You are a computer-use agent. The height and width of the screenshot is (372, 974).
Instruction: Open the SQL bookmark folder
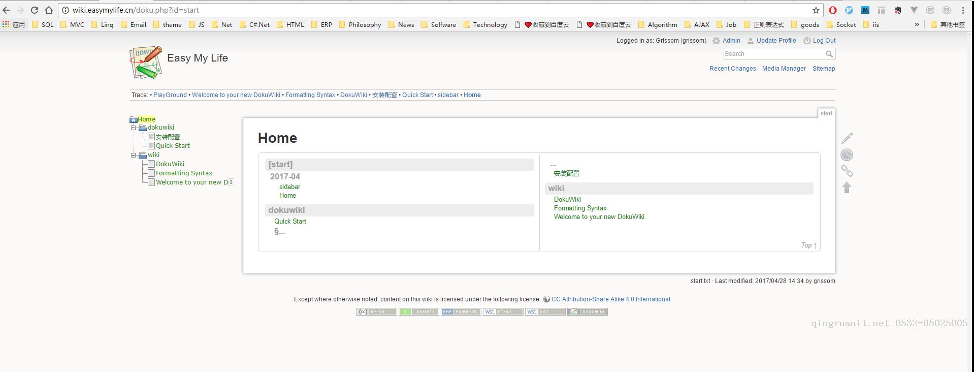click(x=43, y=24)
